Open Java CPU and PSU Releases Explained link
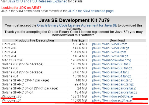Viewport: 149px width, 105px height. (38, 1)
